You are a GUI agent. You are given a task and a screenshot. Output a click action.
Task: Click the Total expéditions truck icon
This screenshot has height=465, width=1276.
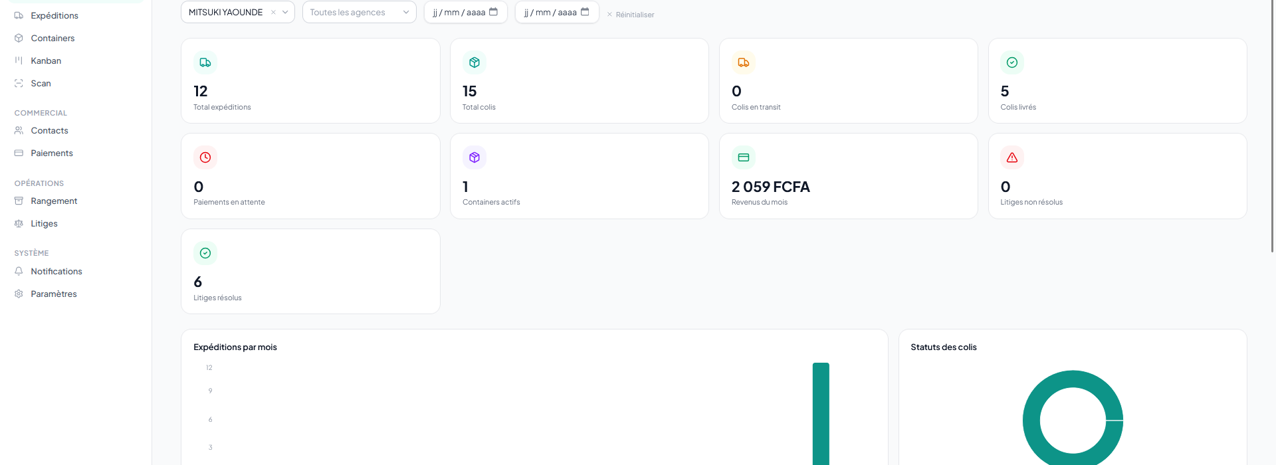(x=205, y=62)
